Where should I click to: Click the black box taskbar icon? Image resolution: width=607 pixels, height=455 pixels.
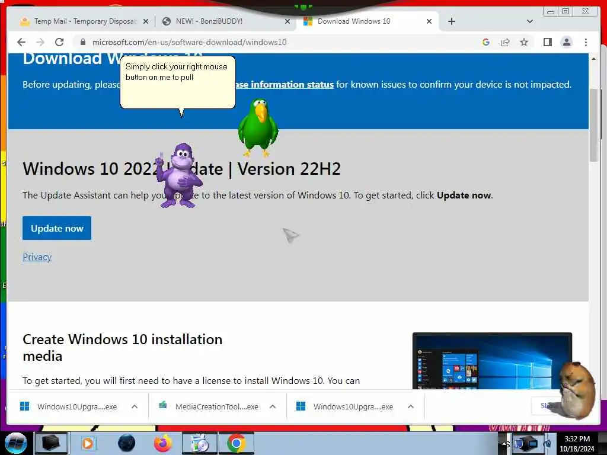[x=51, y=443]
